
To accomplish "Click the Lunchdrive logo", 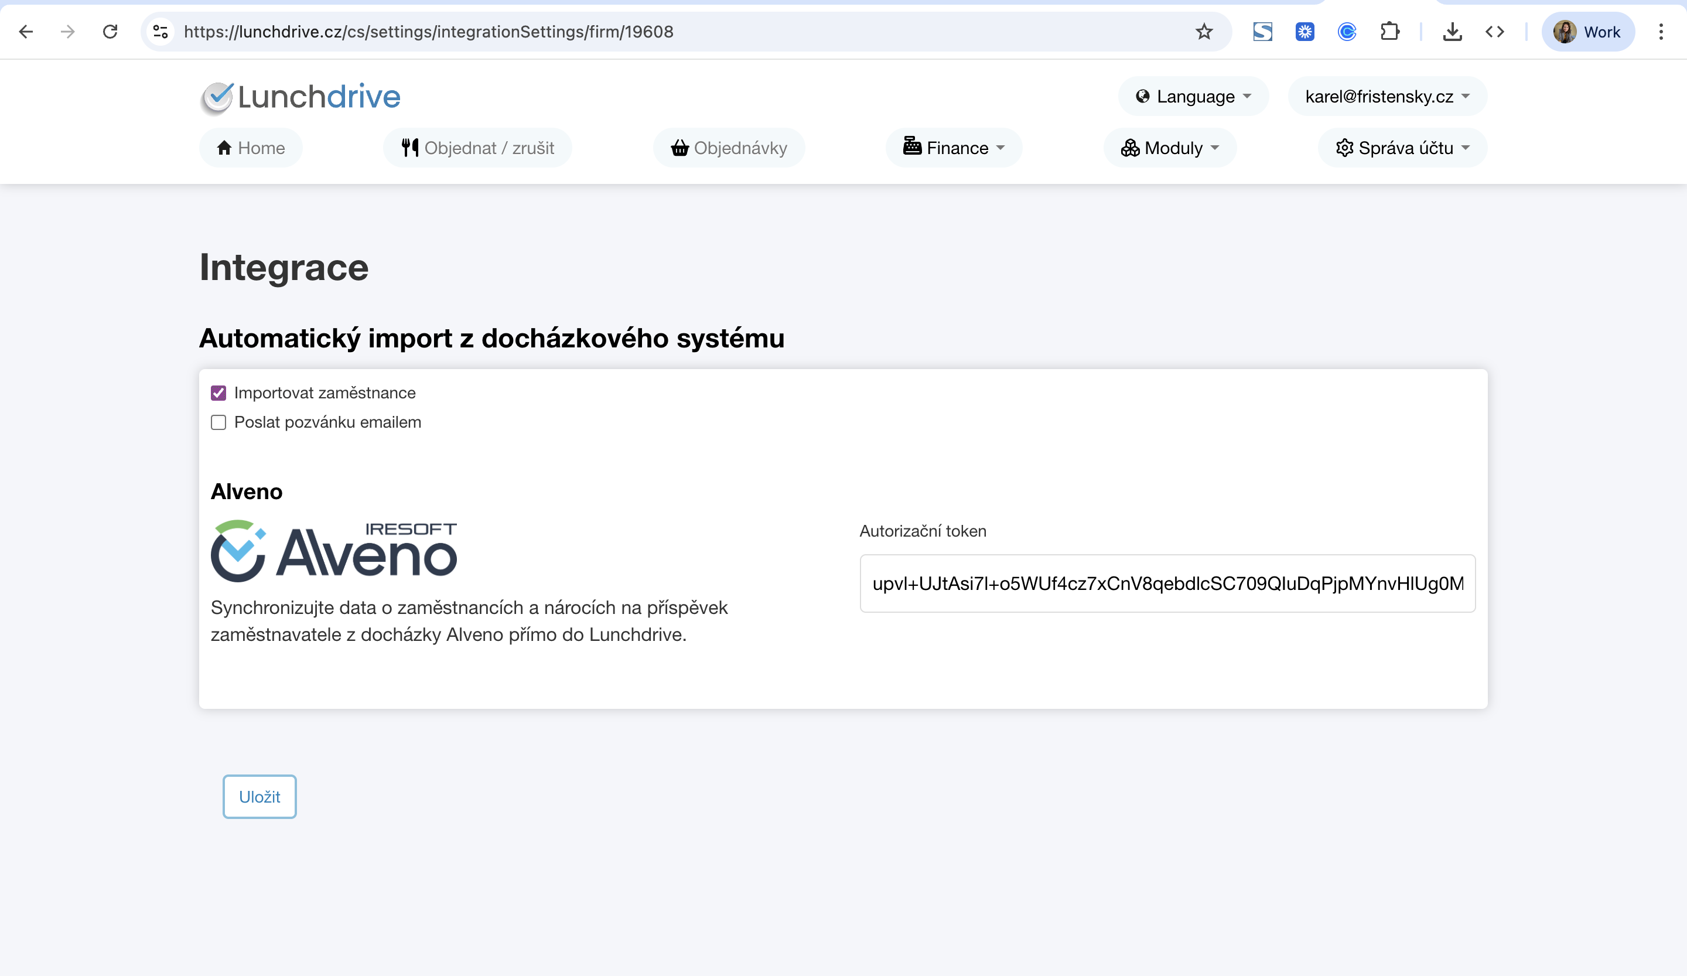I will [x=300, y=97].
